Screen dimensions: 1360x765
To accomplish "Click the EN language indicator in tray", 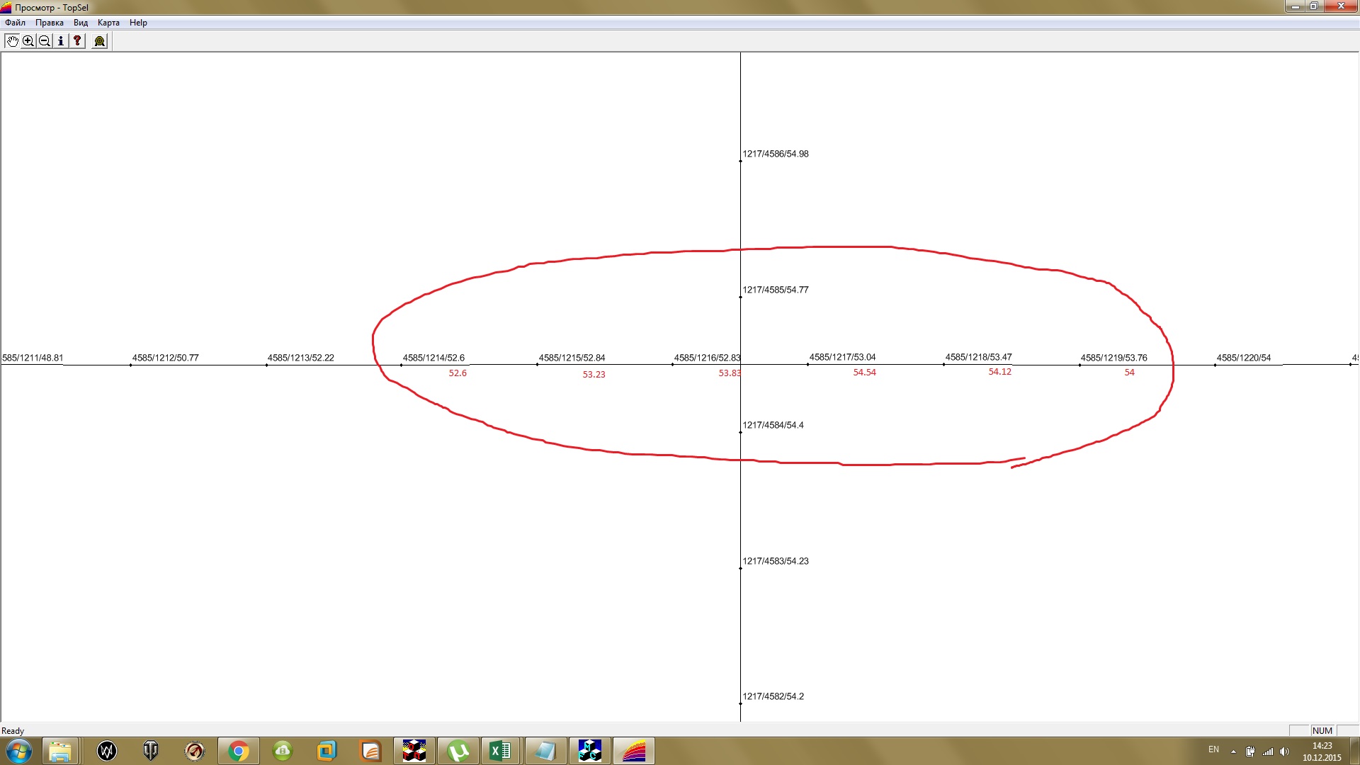I will (x=1213, y=749).
